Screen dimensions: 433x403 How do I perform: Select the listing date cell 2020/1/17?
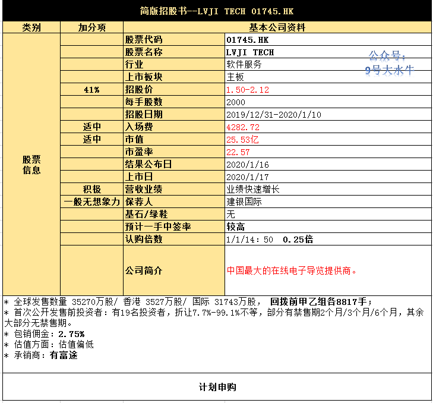coord(328,177)
